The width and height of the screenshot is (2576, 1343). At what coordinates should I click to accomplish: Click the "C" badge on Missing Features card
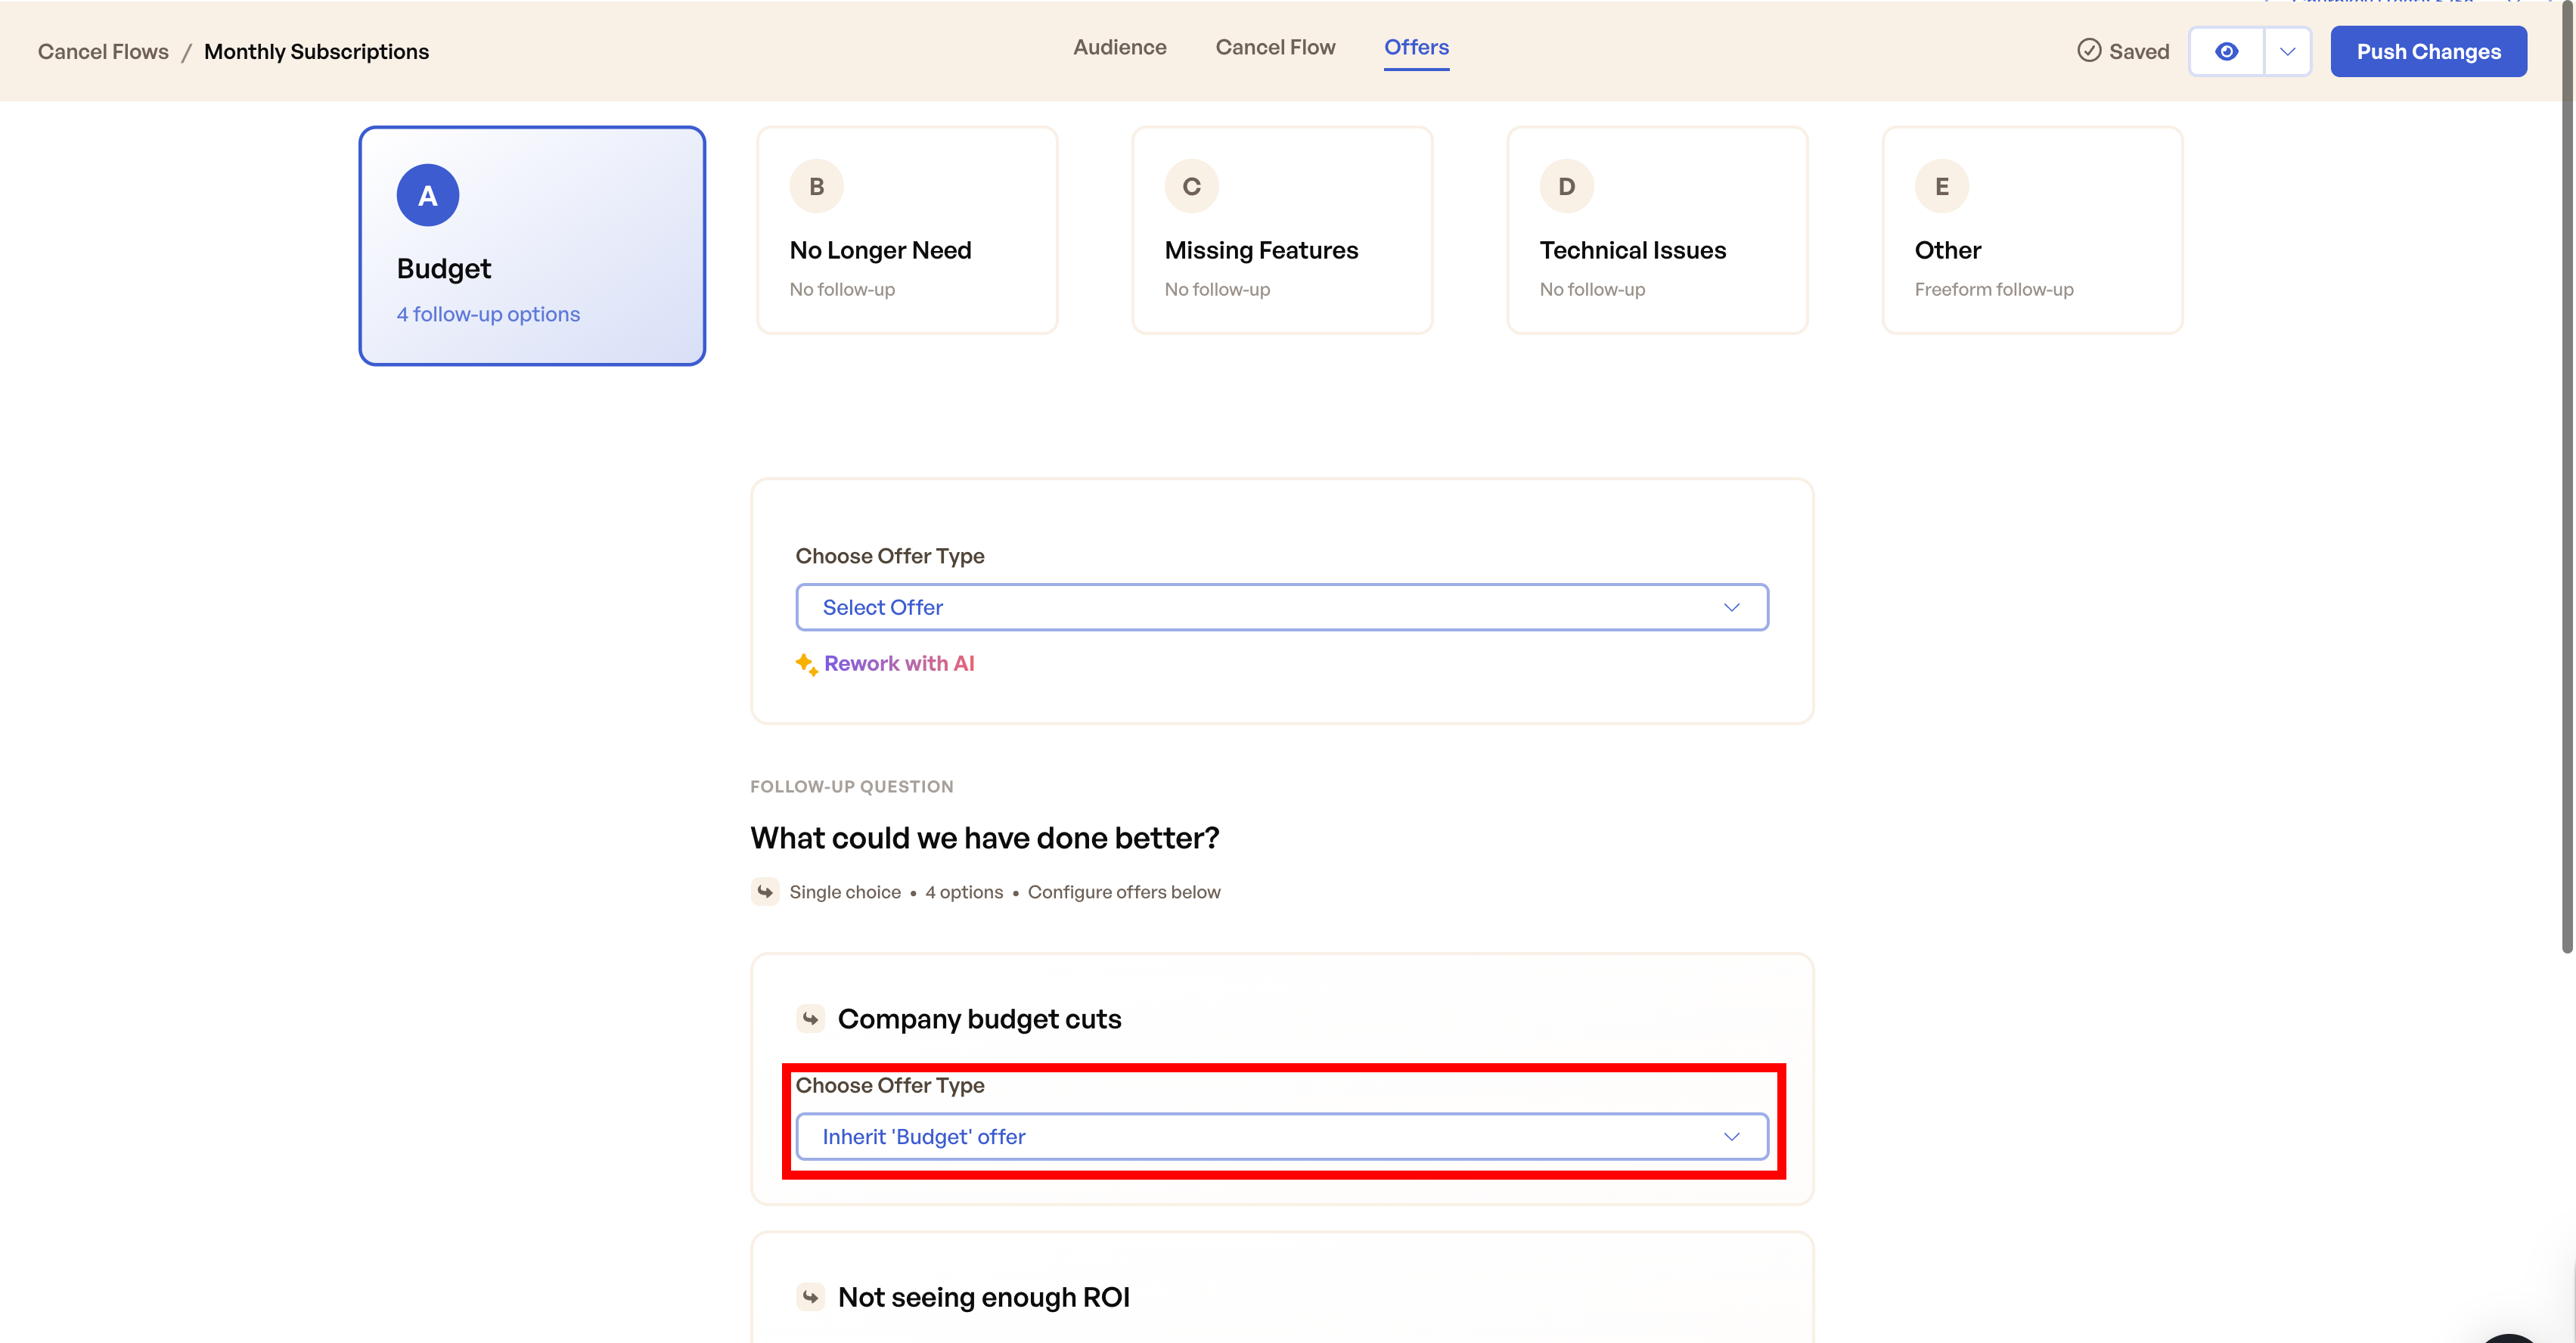point(1191,186)
